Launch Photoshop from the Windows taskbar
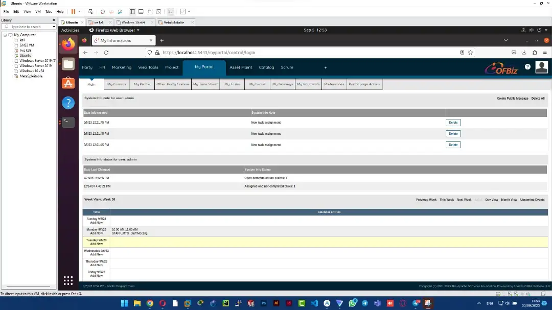Image resolution: width=552 pixels, height=310 pixels. coord(263,303)
